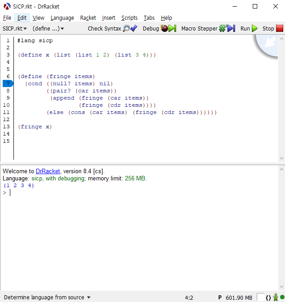Follow the DrRacket hyperlink in welcome message
The width and height of the screenshot is (285, 302).
tap(48, 171)
